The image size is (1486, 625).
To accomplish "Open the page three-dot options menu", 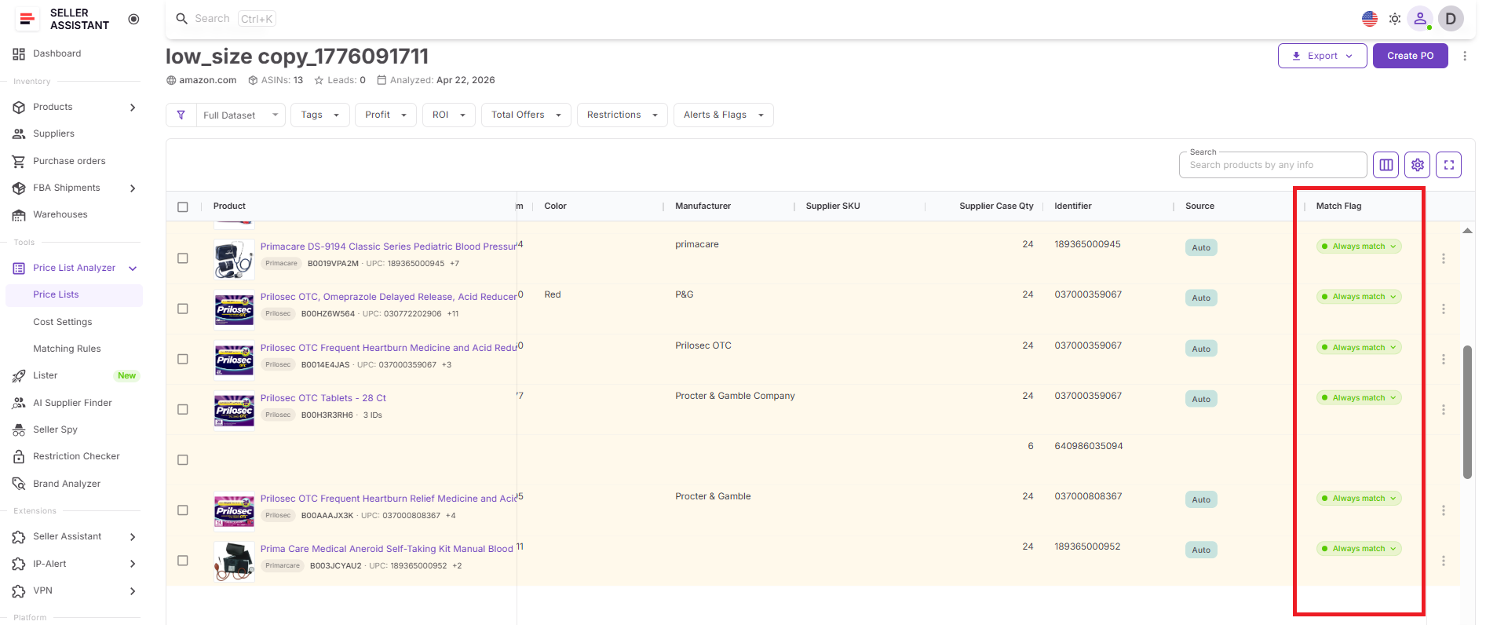I will [1465, 56].
